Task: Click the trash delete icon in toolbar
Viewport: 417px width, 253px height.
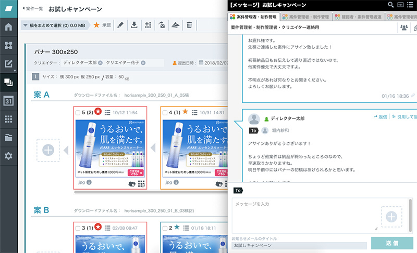Action: click(189, 25)
